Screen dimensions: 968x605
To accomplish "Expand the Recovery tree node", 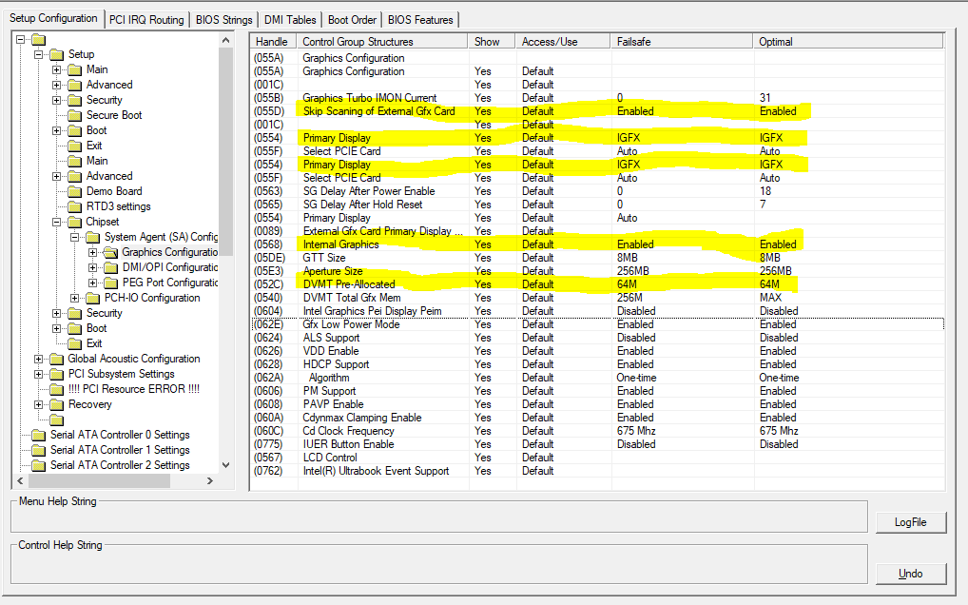I will pos(39,404).
